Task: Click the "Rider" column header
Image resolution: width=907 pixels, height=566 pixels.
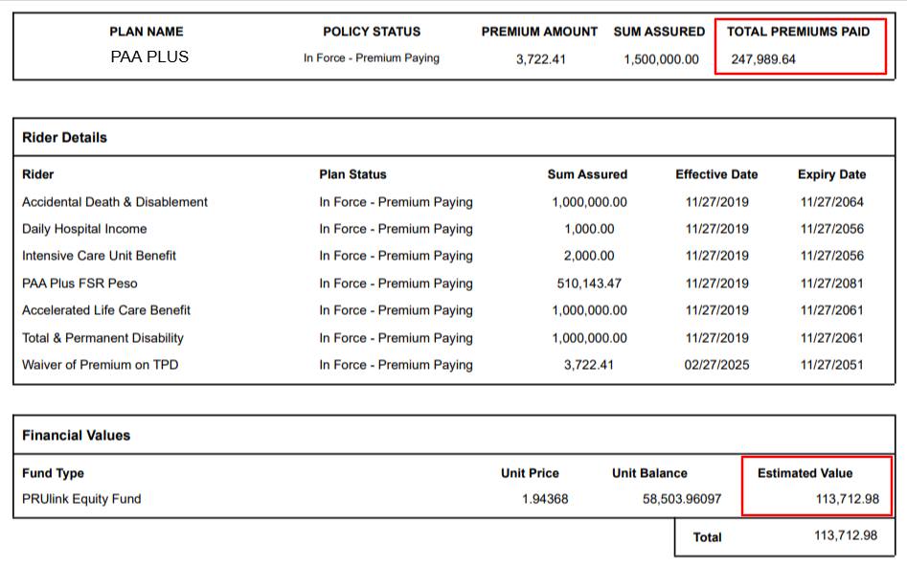Action: click(38, 174)
